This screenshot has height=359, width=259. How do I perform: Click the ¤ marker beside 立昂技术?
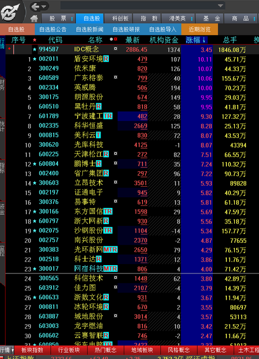pos(116,182)
